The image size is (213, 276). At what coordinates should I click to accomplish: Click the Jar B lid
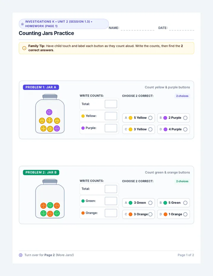click(x=50, y=181)
